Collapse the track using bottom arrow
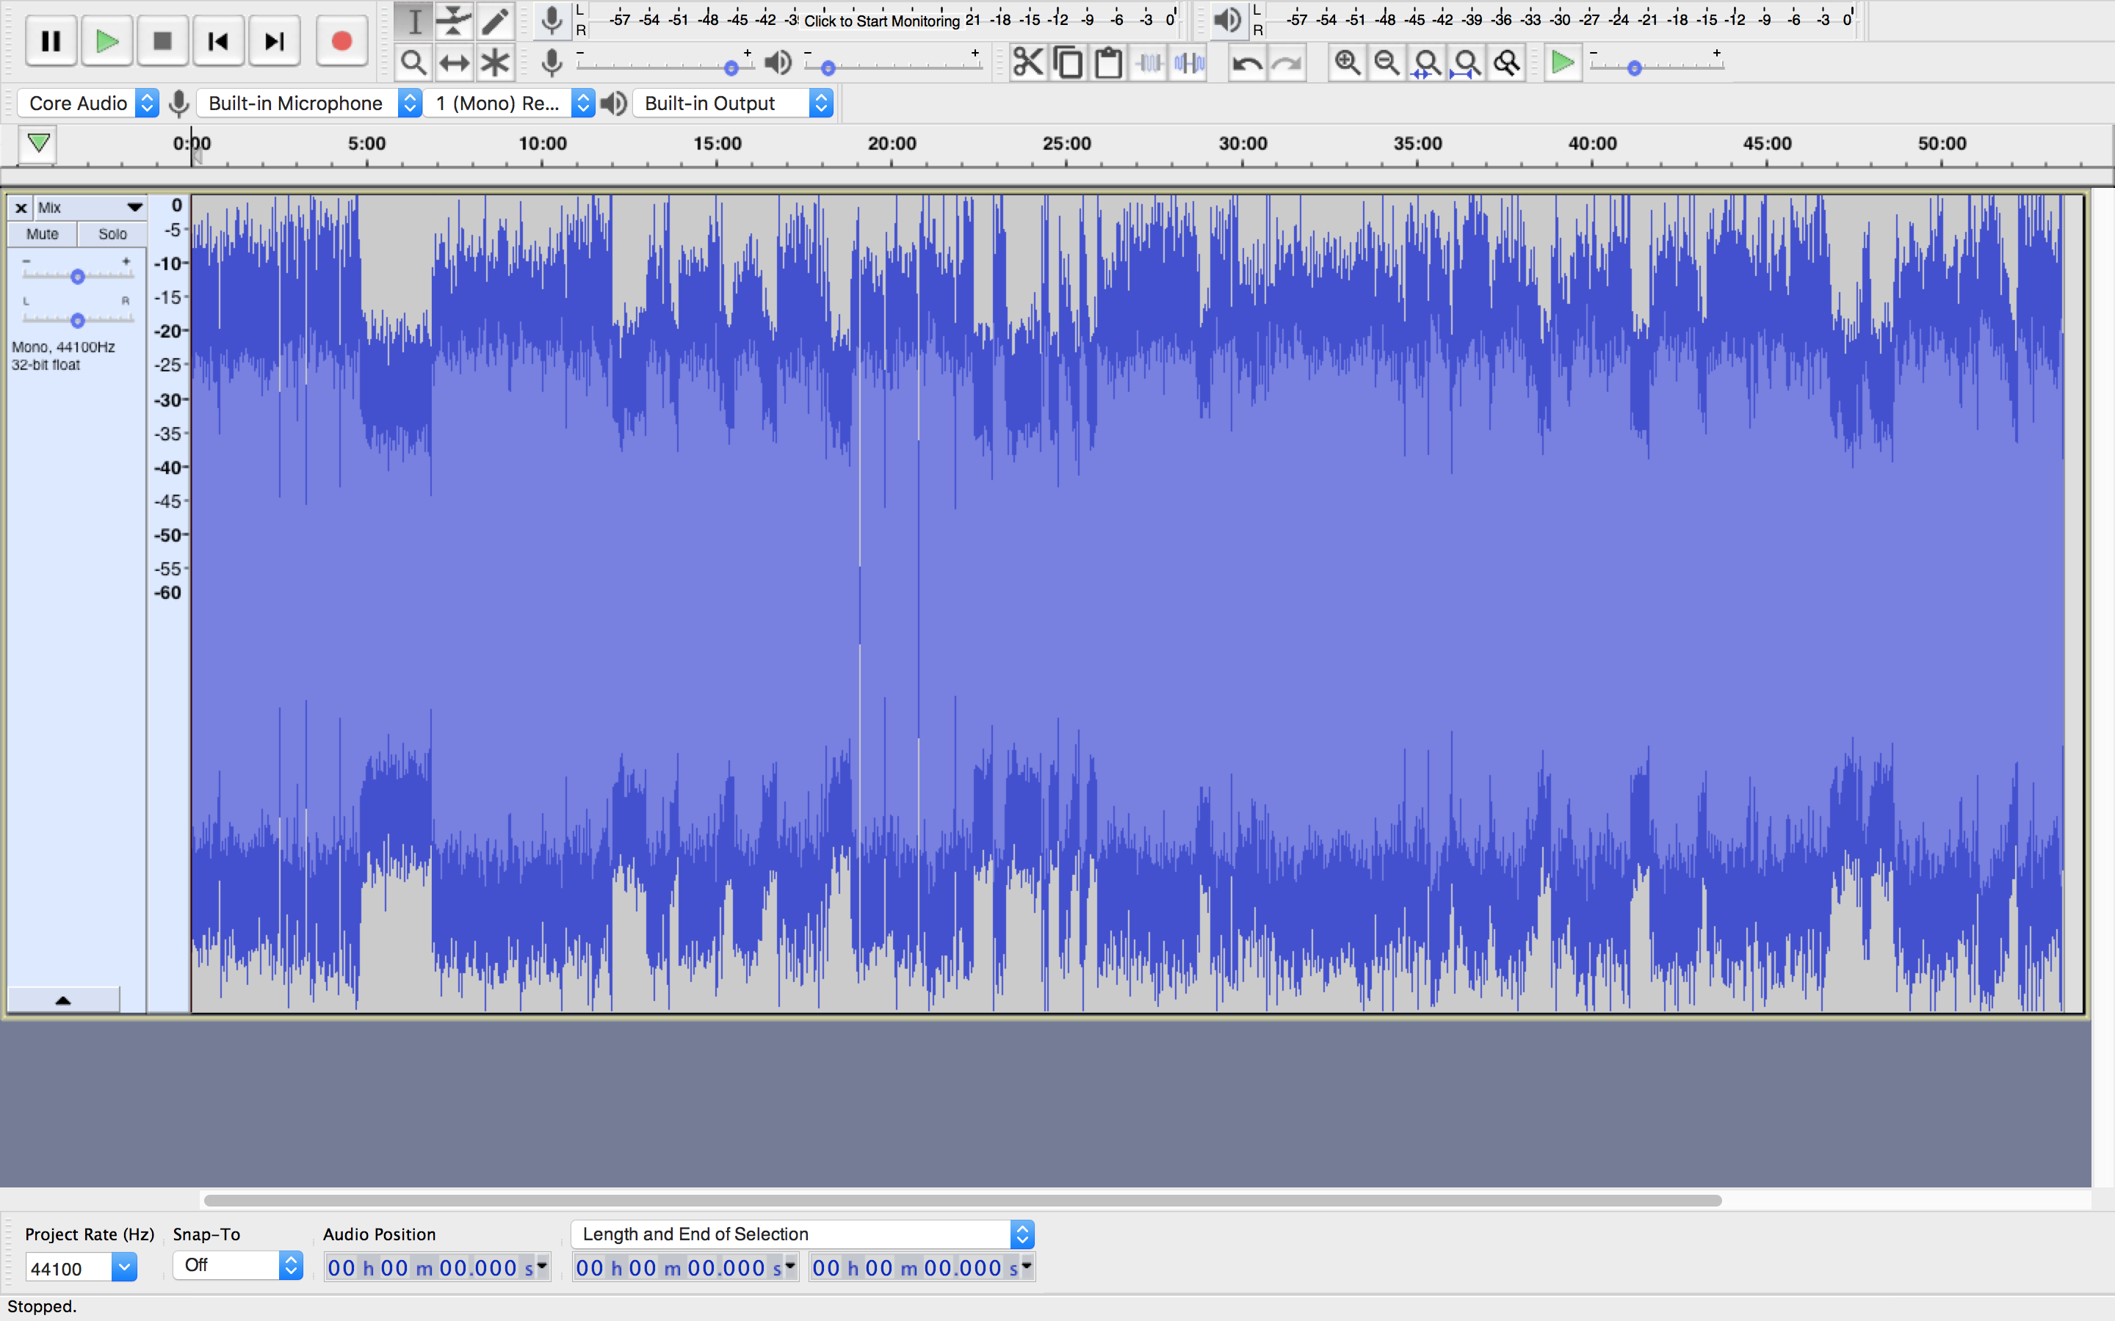Viewport: 2115px width, 1321px height. tap(63, 1000)
